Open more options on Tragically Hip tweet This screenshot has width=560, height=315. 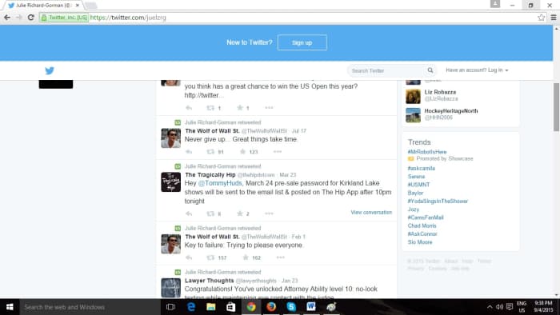269,213
